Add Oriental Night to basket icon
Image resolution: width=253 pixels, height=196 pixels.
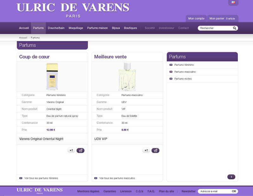[x=81, y=150]
